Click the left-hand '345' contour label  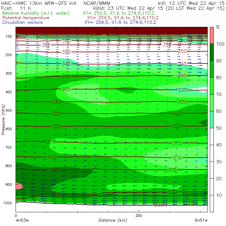(66, 64)
